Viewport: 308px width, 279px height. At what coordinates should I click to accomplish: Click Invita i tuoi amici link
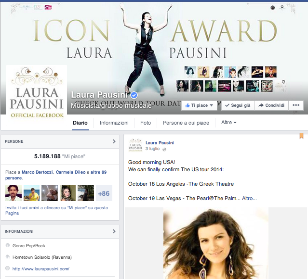click(x=57, y=210)
